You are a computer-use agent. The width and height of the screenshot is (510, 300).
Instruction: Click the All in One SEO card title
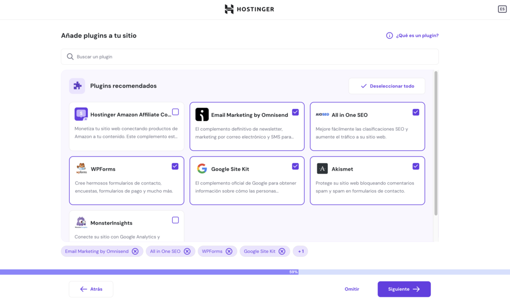349,115
